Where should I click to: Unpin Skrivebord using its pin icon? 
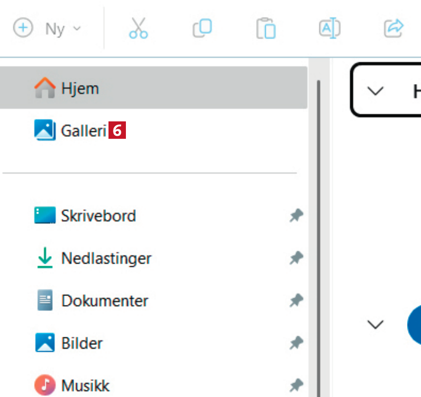click(297, 216)
